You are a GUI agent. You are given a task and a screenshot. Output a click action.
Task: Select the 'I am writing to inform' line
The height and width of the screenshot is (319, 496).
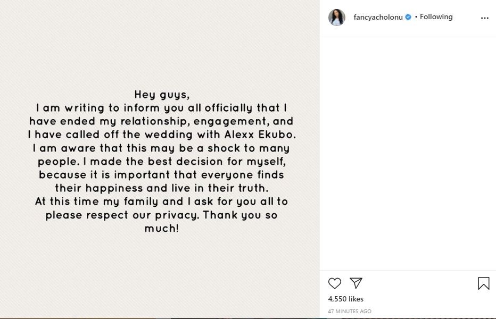coord(161,108)
